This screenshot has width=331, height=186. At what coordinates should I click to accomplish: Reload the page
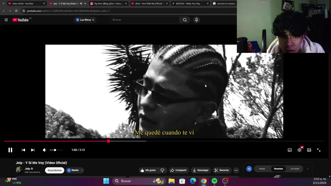coord(16,11)
